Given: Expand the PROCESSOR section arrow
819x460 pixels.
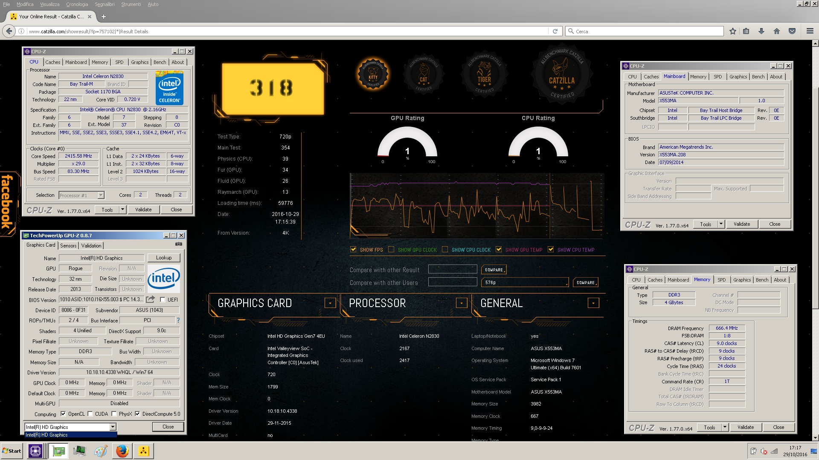Looking at the screenshot, I should pos(461,303).
